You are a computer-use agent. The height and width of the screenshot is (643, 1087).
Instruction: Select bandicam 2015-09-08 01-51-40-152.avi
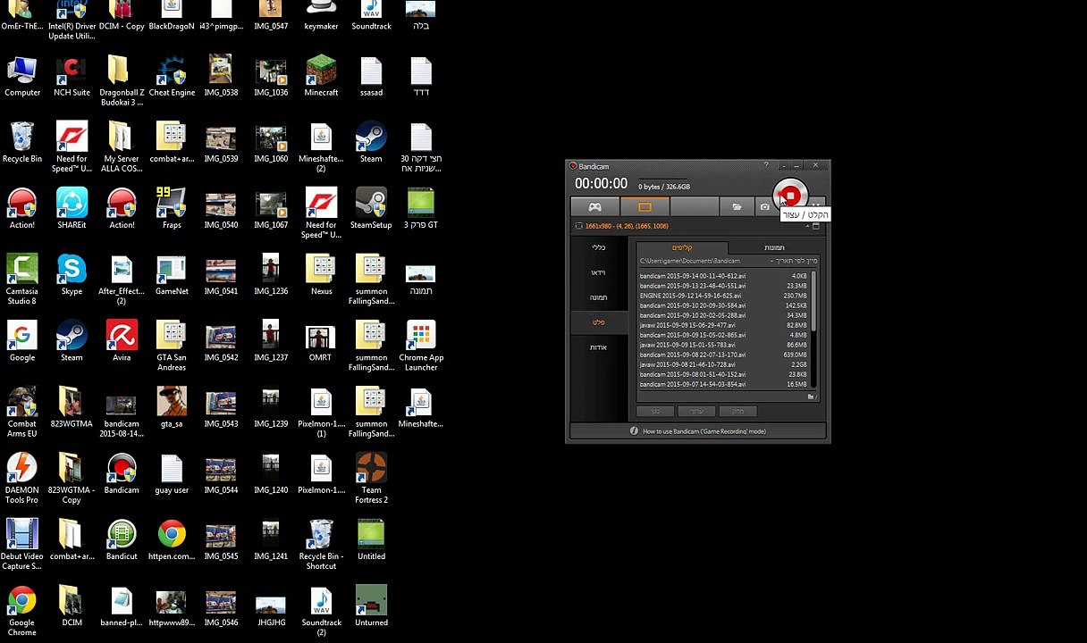coord(724,374)
